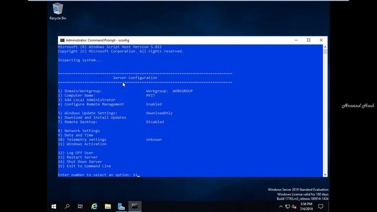Viewport: 377px width, 212px height.
Task: Click '10) Telemetry settings' line
Action: [x=82, y=140]
